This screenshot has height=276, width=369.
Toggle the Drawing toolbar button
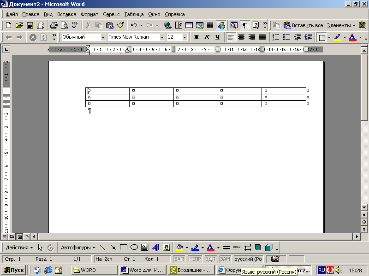coord(221,25)
